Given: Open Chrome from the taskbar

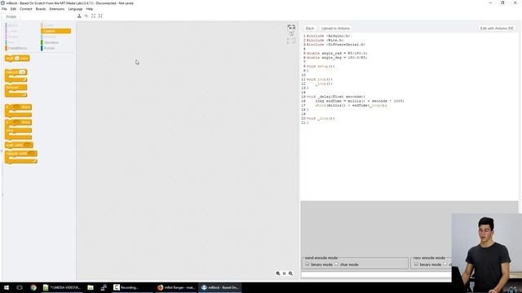Looking at the screenshot, I should 33,287.
